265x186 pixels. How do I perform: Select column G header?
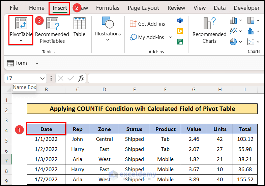click(194, 90)
